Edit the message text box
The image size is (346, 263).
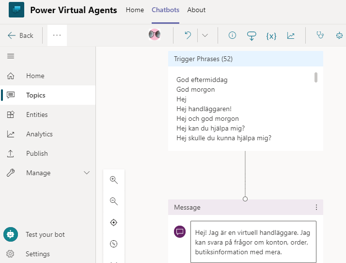[253, 242]
